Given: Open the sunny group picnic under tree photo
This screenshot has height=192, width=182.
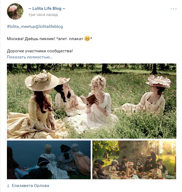Looking at the screenshot, I should 134,160.
